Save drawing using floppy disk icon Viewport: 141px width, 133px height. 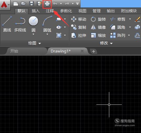(x=32, y=4)
